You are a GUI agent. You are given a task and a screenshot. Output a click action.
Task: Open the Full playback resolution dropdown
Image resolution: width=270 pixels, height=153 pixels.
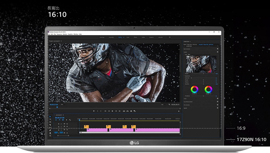pos(163,104)
